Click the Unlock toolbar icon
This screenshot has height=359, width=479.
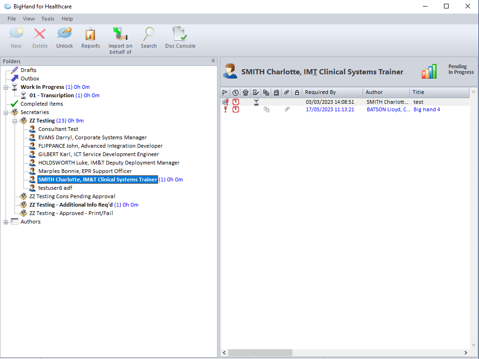(x=65, y=34)
